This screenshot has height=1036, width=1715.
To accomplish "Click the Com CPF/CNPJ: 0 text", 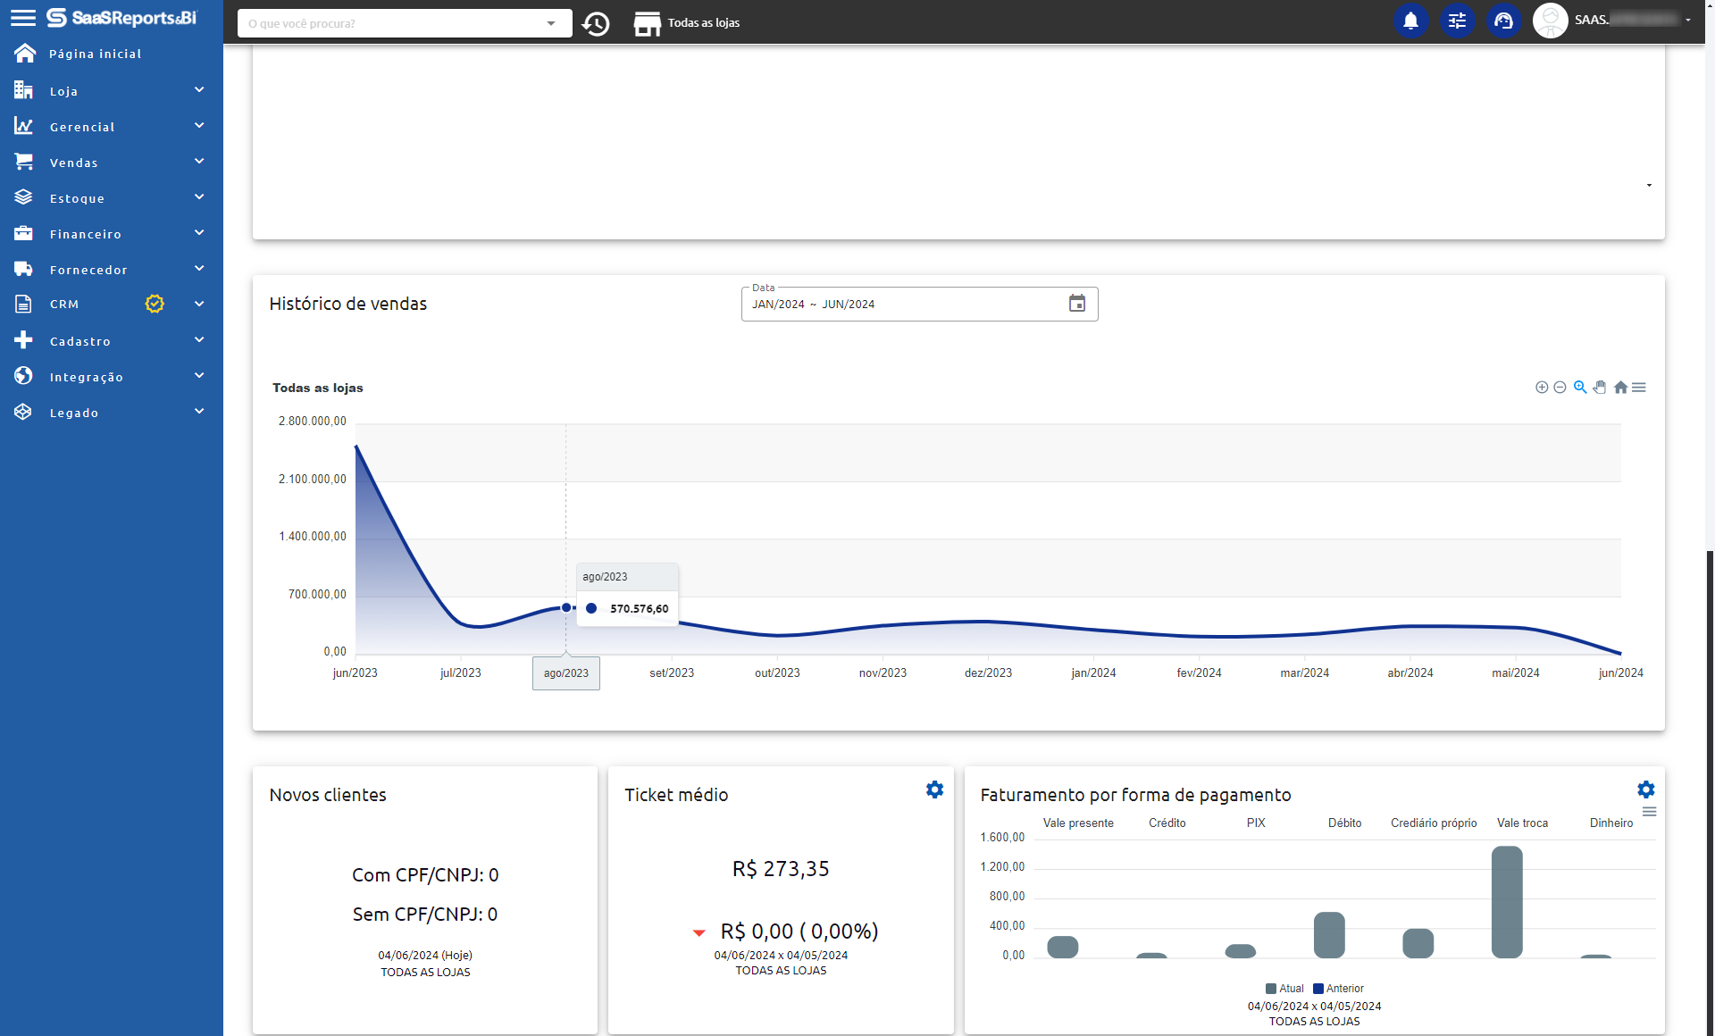I will point(425,875).
